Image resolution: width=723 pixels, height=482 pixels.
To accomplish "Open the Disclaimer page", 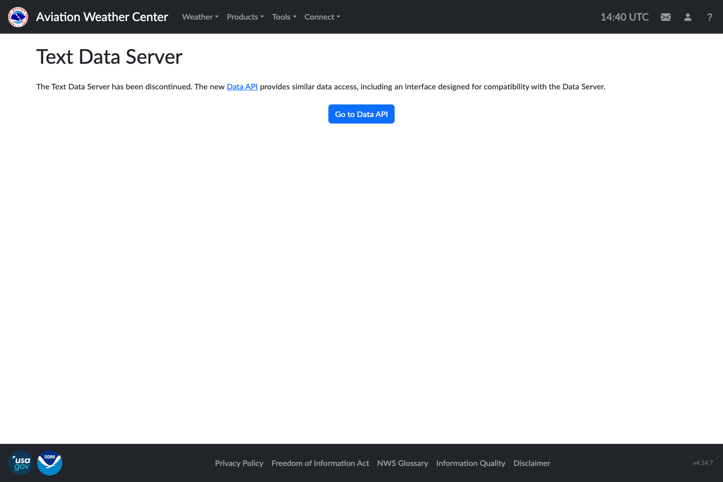I will (x=532, y=463).
